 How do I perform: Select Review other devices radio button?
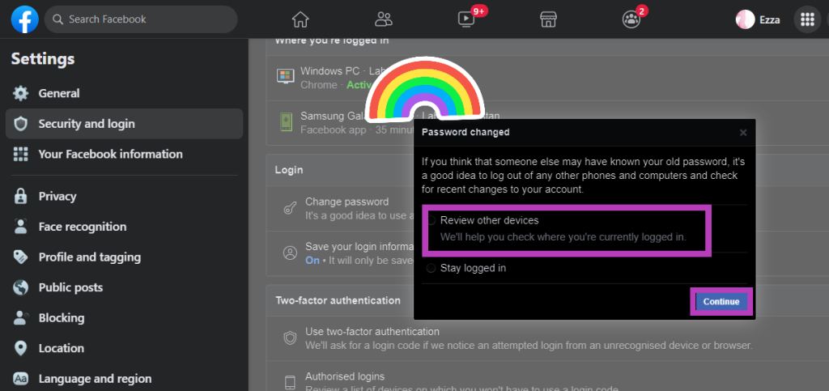point(431,221)
